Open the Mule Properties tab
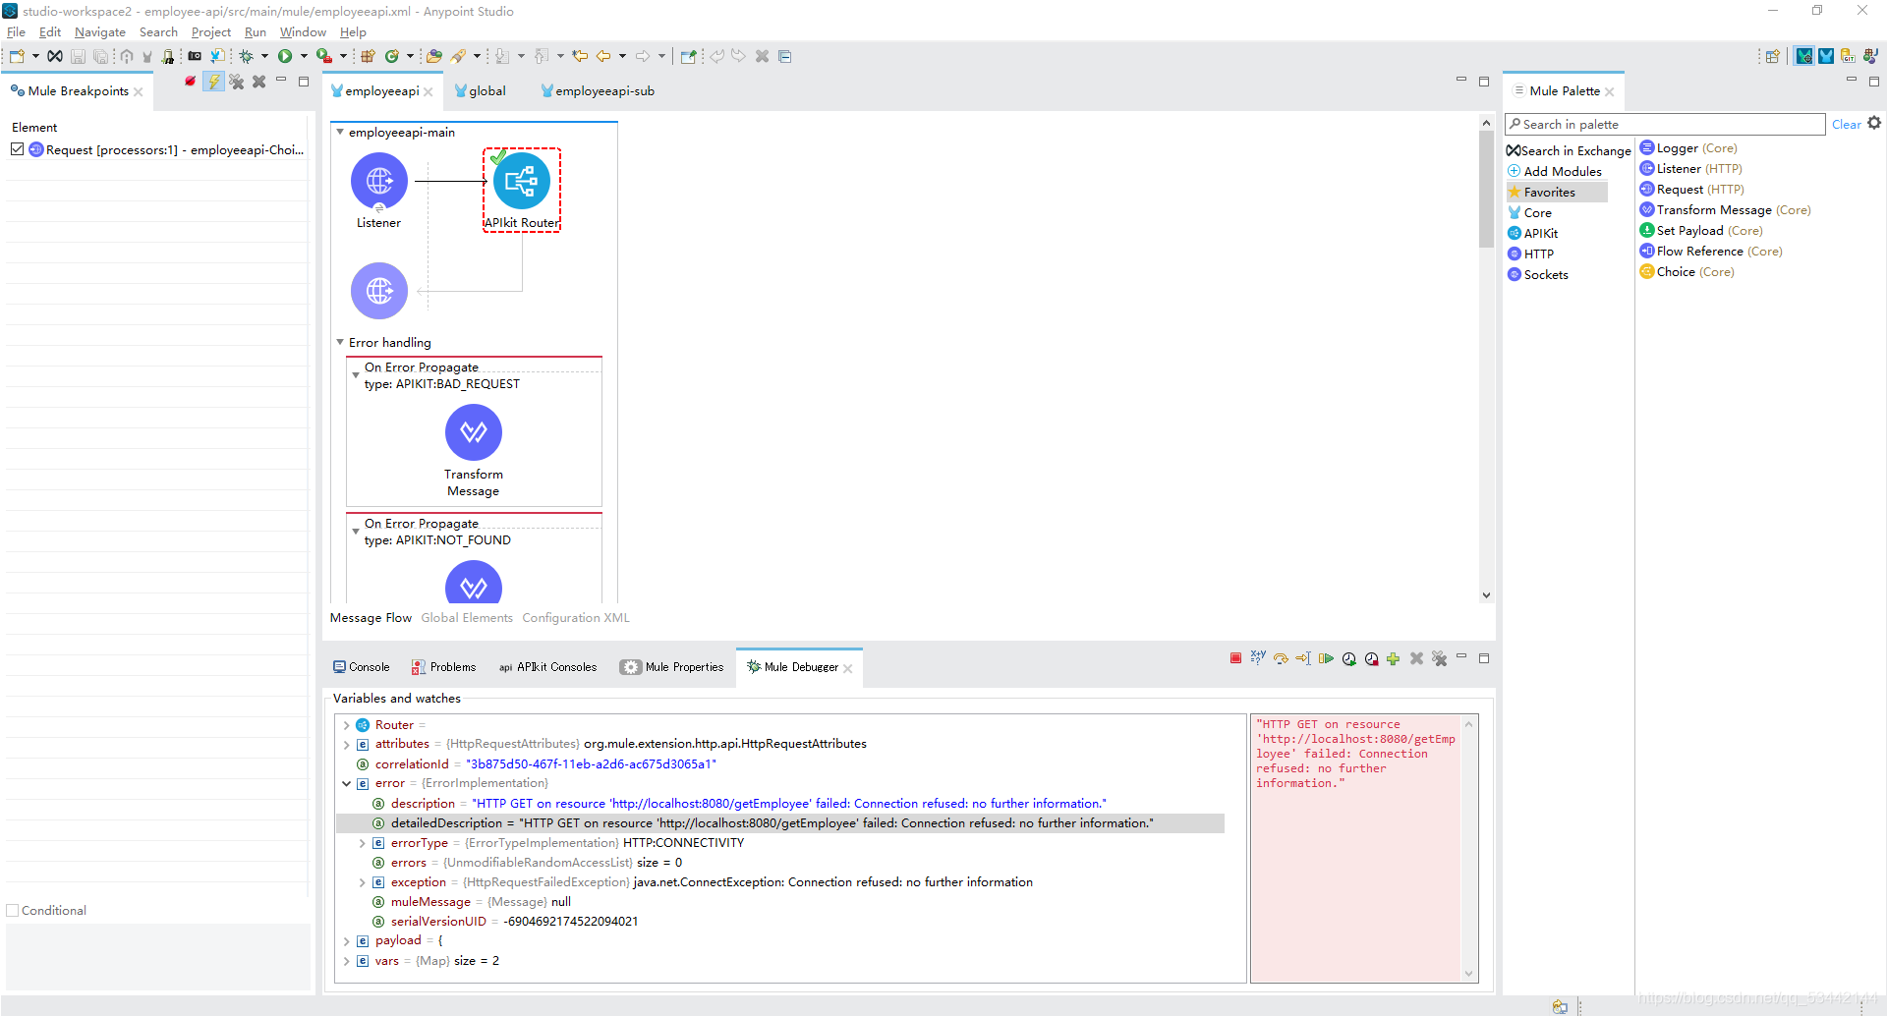This screenshot has height=1016, width=1887. [672, 666]
